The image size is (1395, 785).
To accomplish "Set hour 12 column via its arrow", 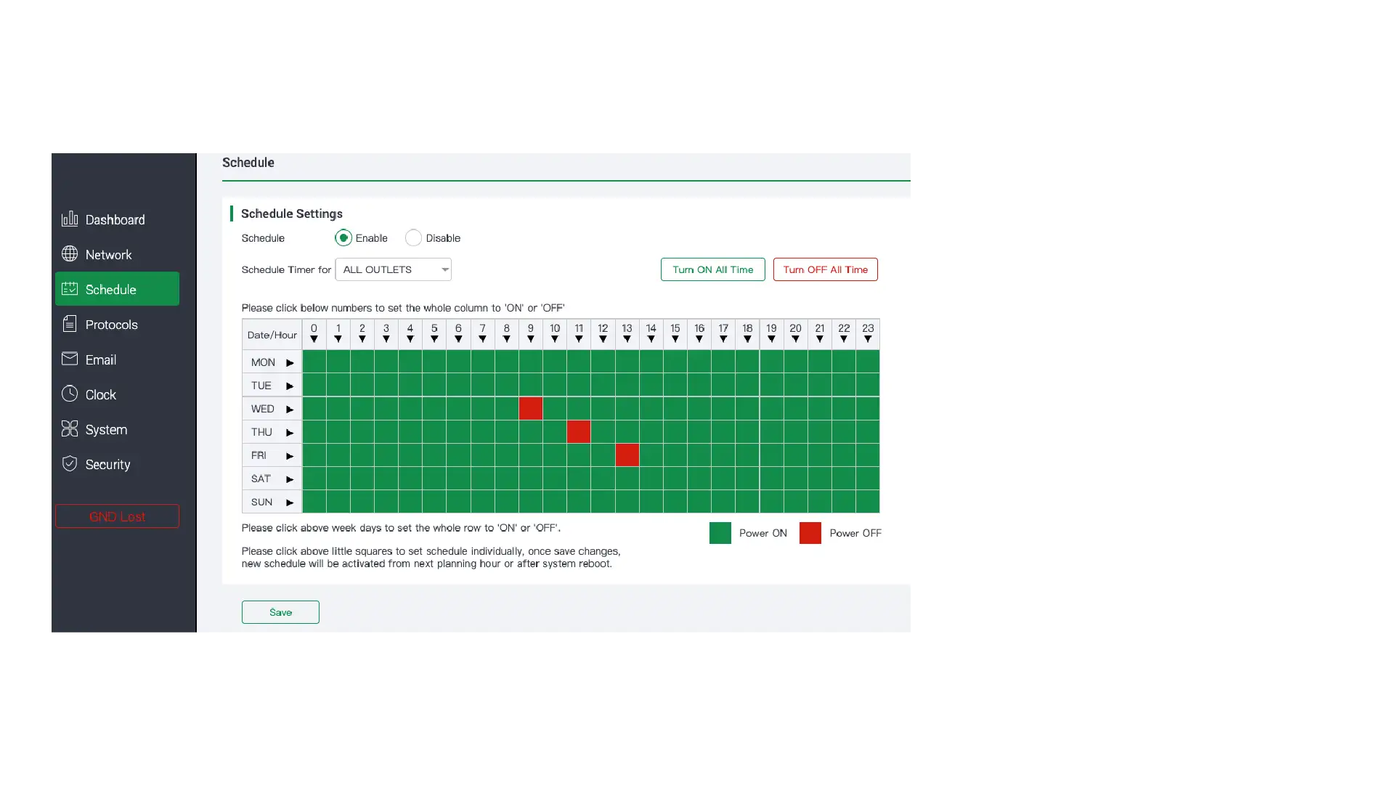I will 603,339.
